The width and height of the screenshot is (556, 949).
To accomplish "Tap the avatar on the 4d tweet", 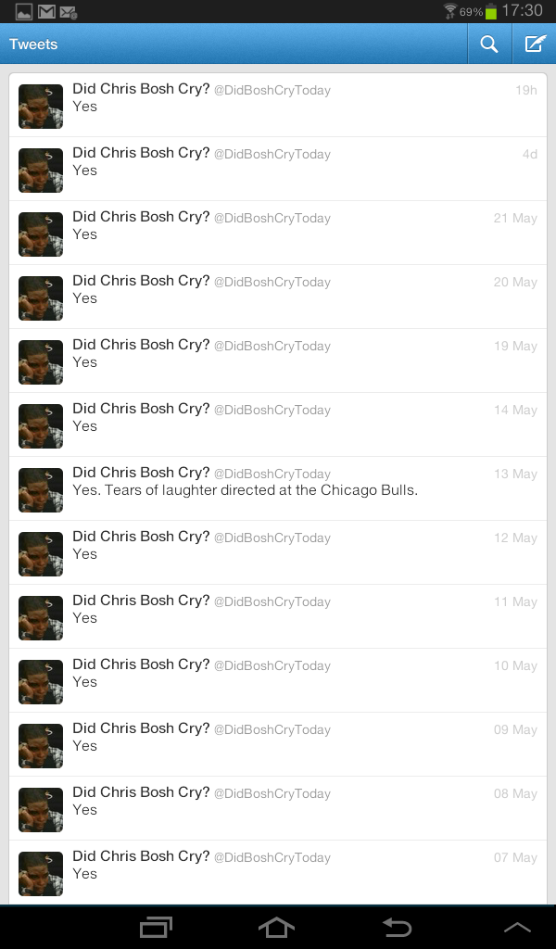I will tap(41, 171).
